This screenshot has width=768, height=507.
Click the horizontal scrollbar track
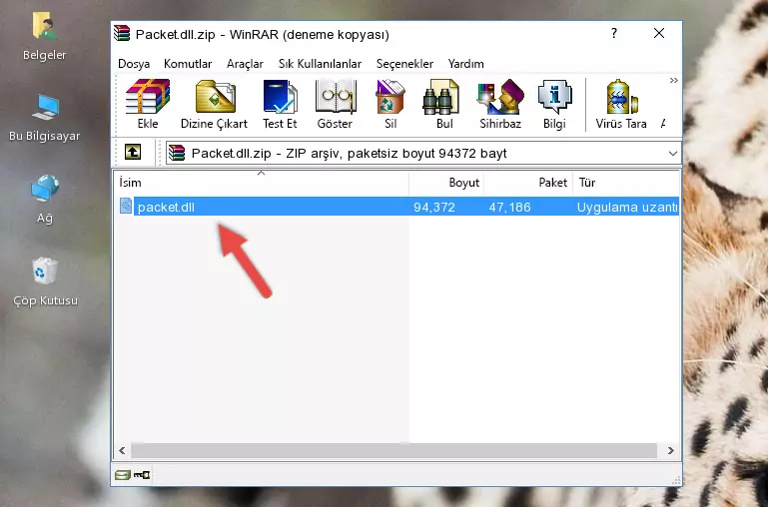[x=393, y=450]
